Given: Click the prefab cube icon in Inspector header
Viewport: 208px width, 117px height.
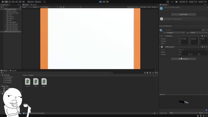Looking at the screenshot, I should [x=161, y=8].
